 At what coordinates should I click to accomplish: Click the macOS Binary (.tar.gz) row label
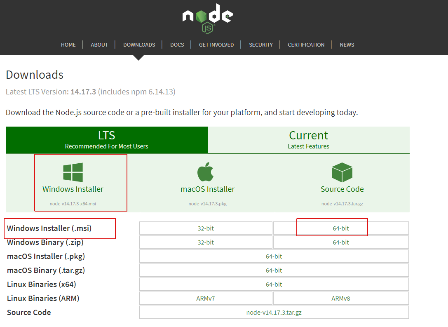[x=46, y=270]
